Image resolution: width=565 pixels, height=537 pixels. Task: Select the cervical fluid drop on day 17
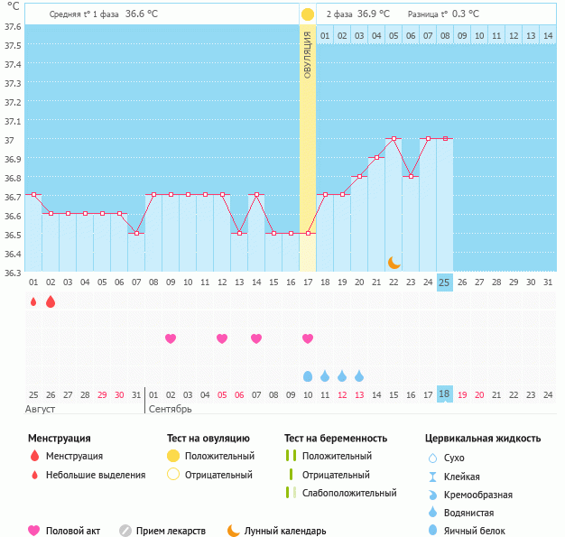click(x=308, y=375)
